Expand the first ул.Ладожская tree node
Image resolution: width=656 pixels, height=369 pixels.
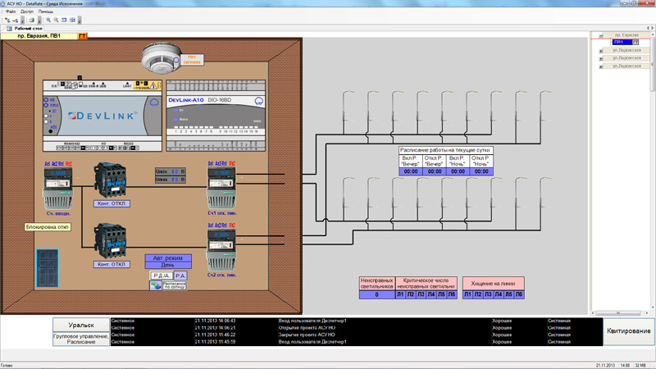click(x=601, y=51)
